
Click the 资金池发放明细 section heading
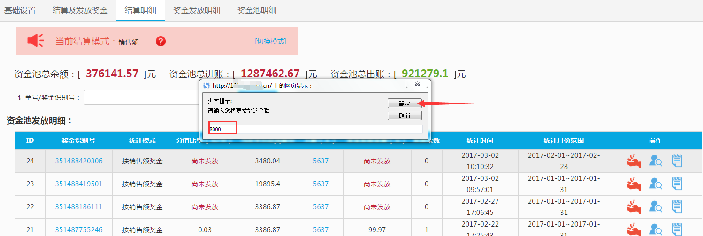coord(39,120)
